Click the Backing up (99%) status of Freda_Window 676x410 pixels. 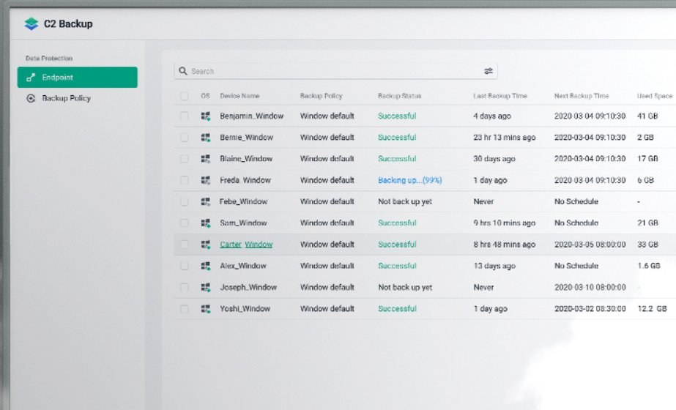pos(409,180)
